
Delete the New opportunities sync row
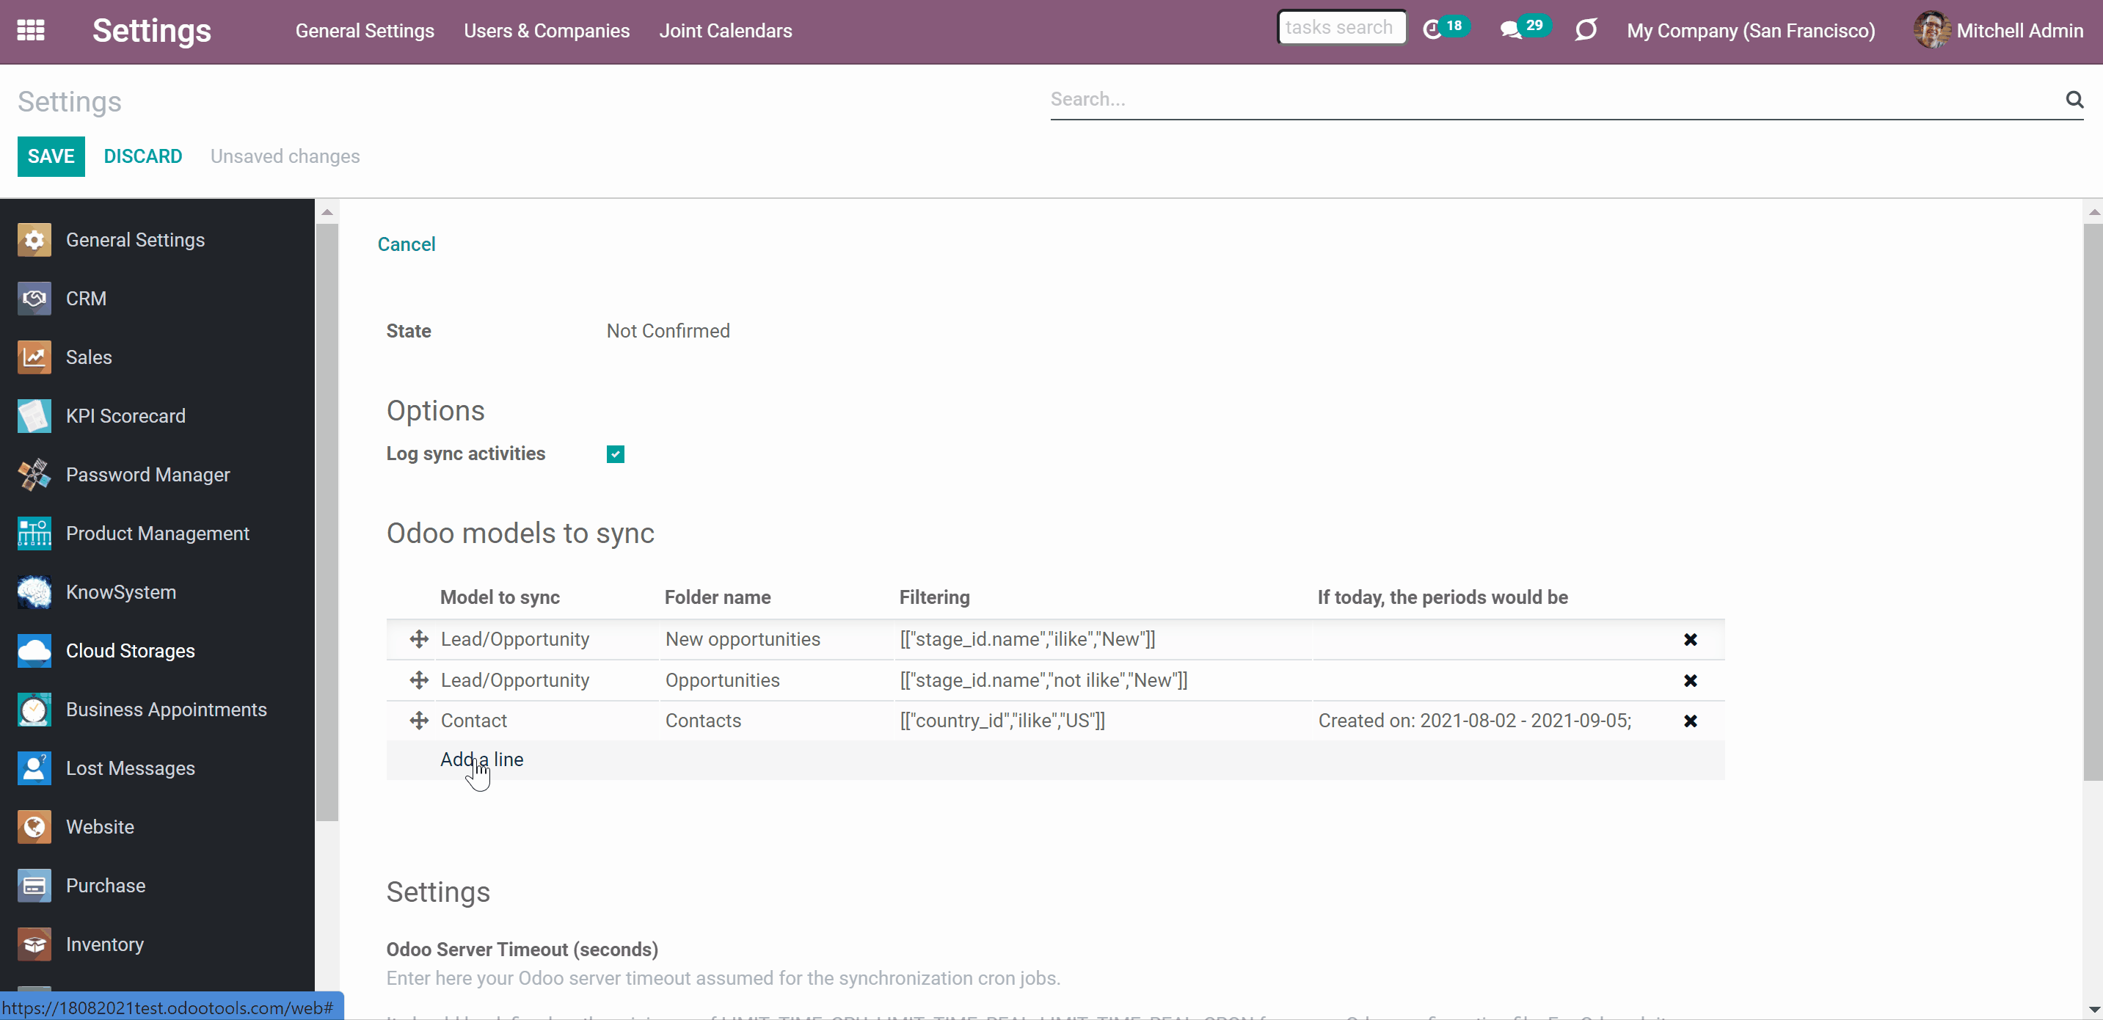point(1690,639)
